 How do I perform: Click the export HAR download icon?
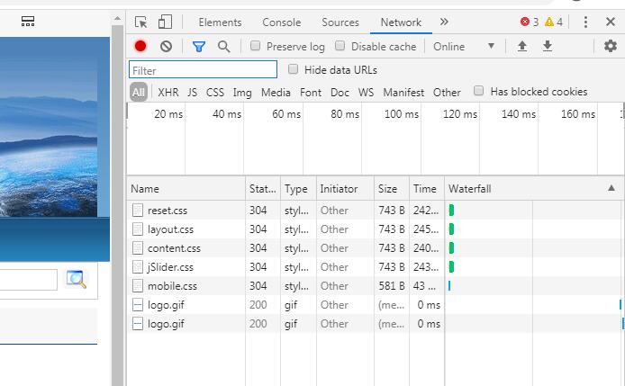pos(547,47)
